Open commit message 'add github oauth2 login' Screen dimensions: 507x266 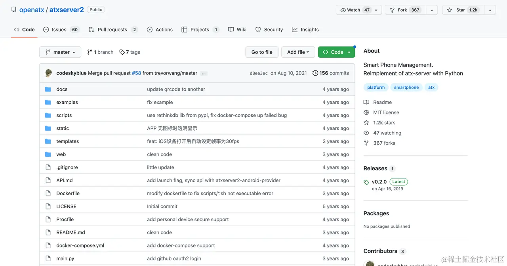174,258
